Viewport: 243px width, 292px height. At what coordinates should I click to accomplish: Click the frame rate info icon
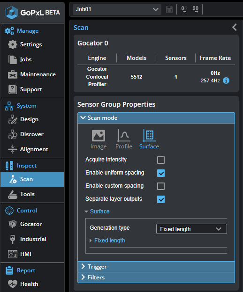tap(226, 80)
